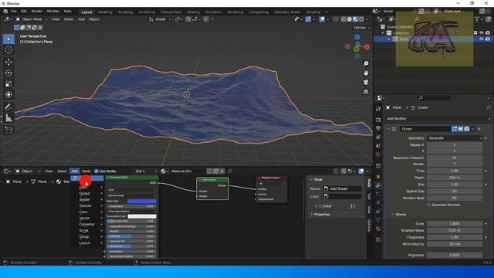Click the viewport pan hand icon
This screenshot has width=494, height=278.
click(x=366, y=73)
